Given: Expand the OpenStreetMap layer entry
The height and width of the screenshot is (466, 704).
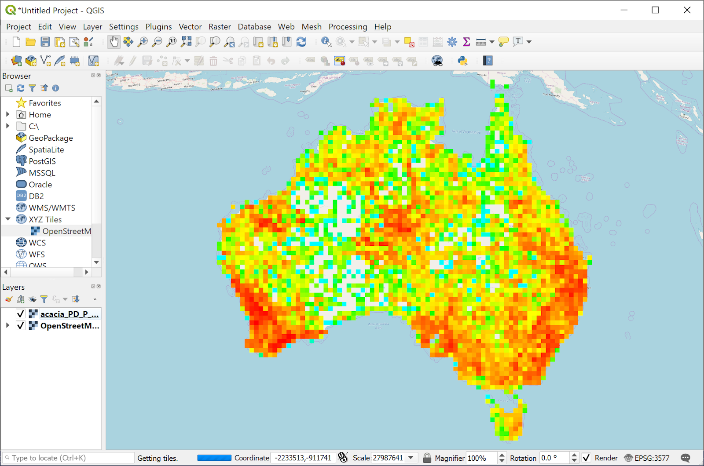Looking at the screenshot, I should [x=7, y=326].
